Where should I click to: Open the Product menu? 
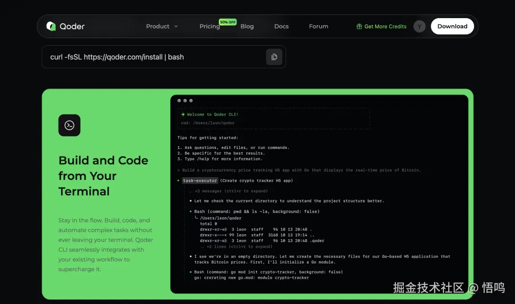[158, 26]
